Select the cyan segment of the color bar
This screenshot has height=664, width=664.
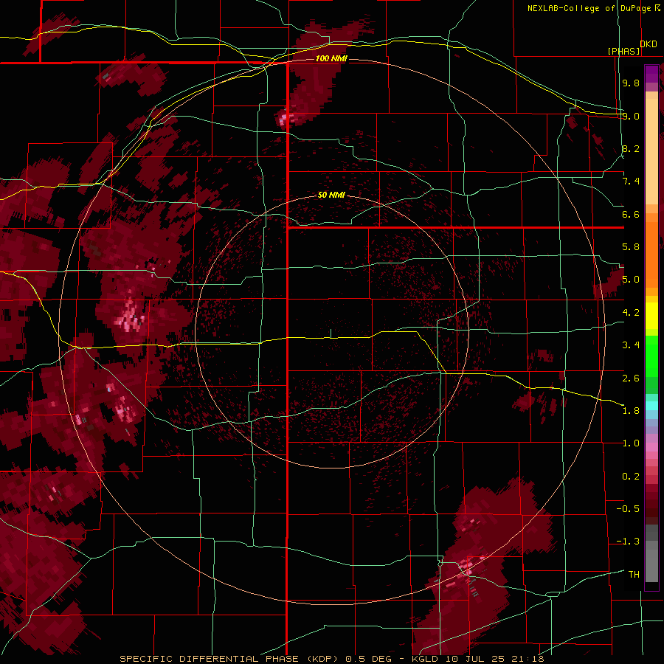[x=651, y=406]
